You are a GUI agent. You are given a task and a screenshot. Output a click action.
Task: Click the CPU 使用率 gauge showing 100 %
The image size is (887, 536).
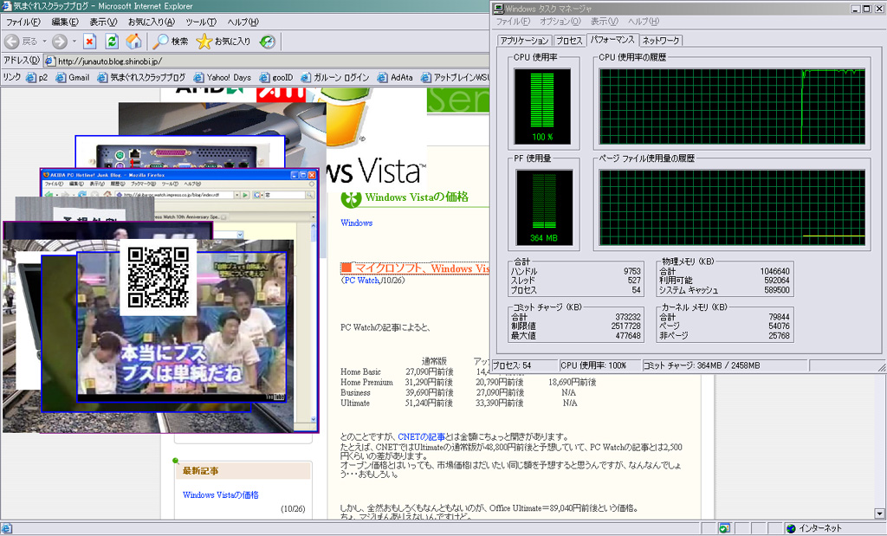(x=542, y=107)
